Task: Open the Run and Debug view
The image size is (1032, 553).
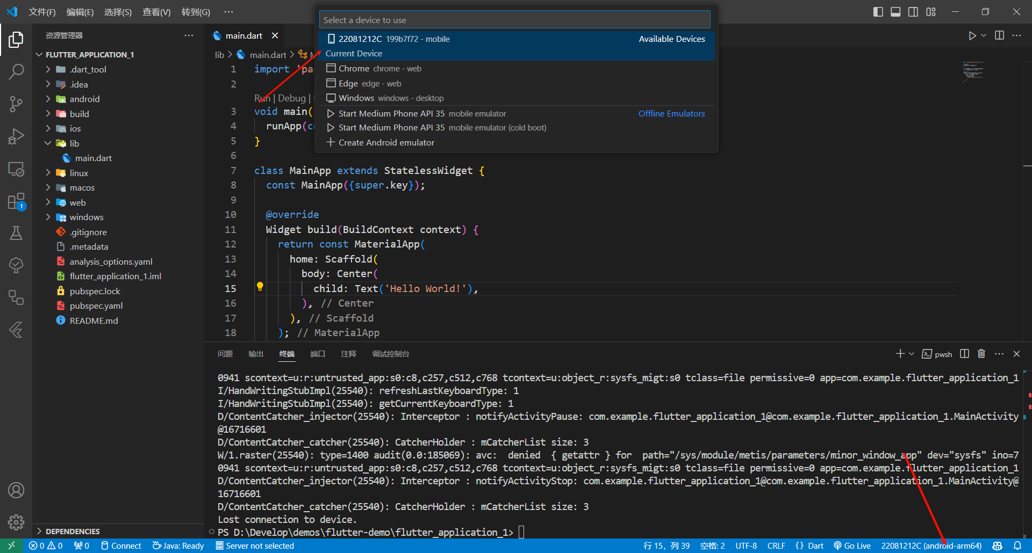Action: (16, 136)
